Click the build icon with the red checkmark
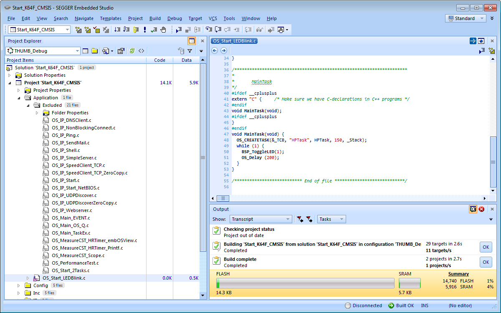The image size is (501, 313). click(x=96, y=30)
